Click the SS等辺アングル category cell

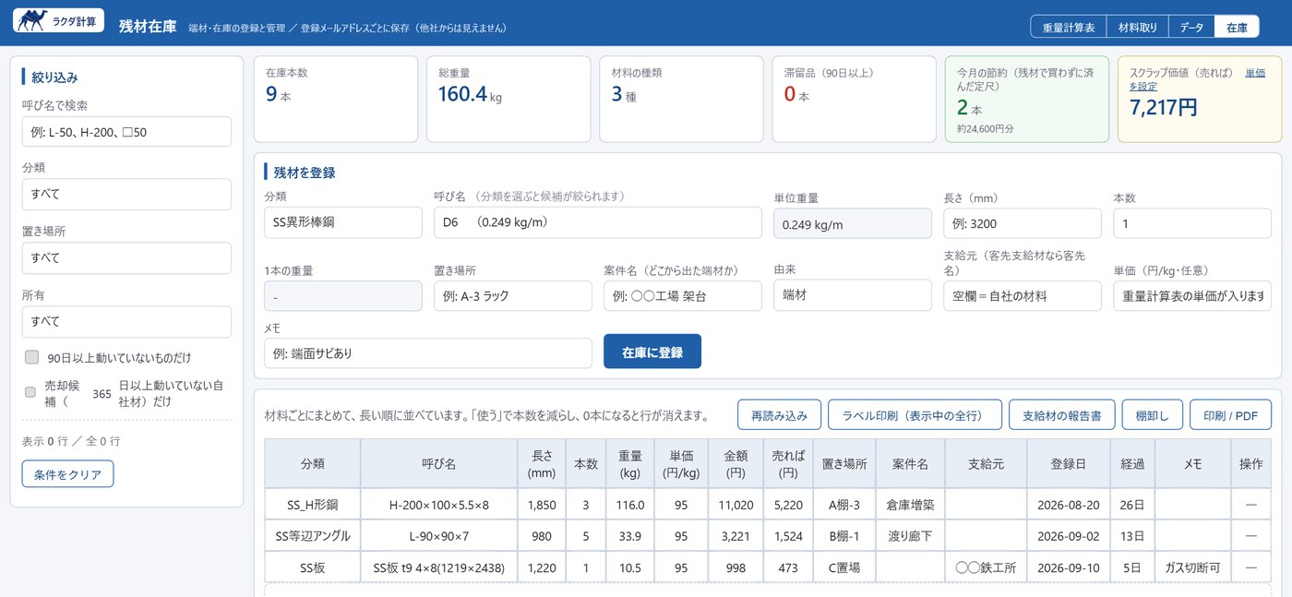click(312, 536)
